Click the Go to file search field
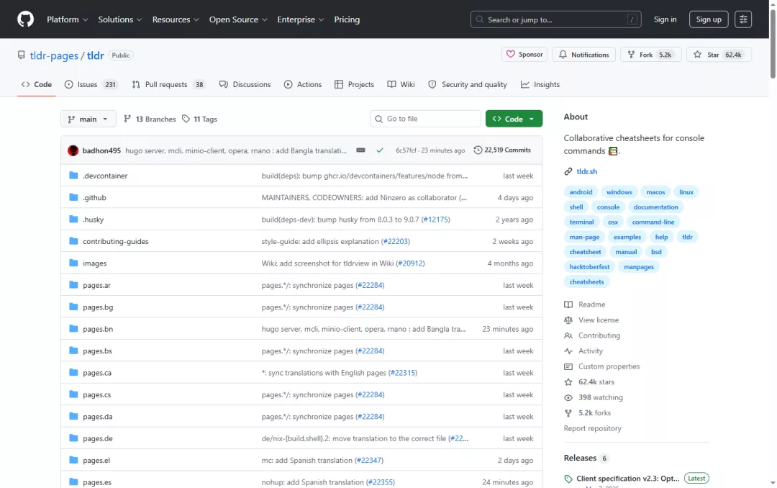777x488 pixels. [x=425, y=119]
